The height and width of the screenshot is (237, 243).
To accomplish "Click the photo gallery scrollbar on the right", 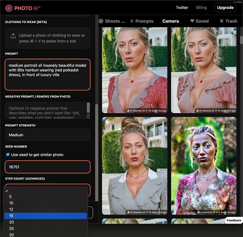I will [x=241, y=40].
